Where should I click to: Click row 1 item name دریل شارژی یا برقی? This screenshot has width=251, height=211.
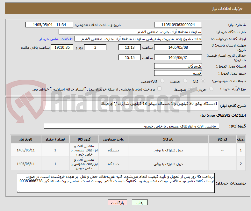coord(168,150)
